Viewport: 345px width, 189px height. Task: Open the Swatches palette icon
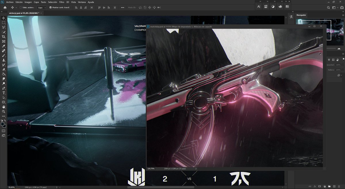click(x=287, y=6)
